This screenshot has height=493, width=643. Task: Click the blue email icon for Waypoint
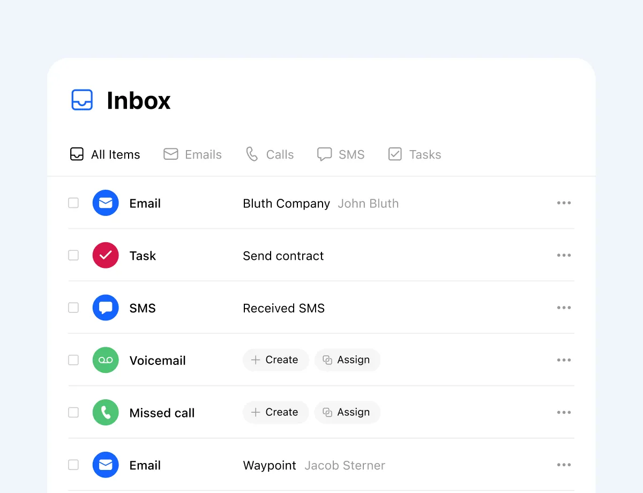click(x=106, y=465)
